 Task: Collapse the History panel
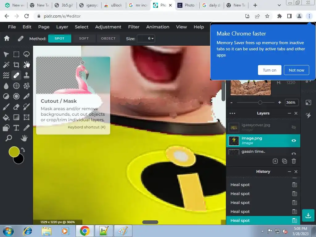[x=289, y=172]
